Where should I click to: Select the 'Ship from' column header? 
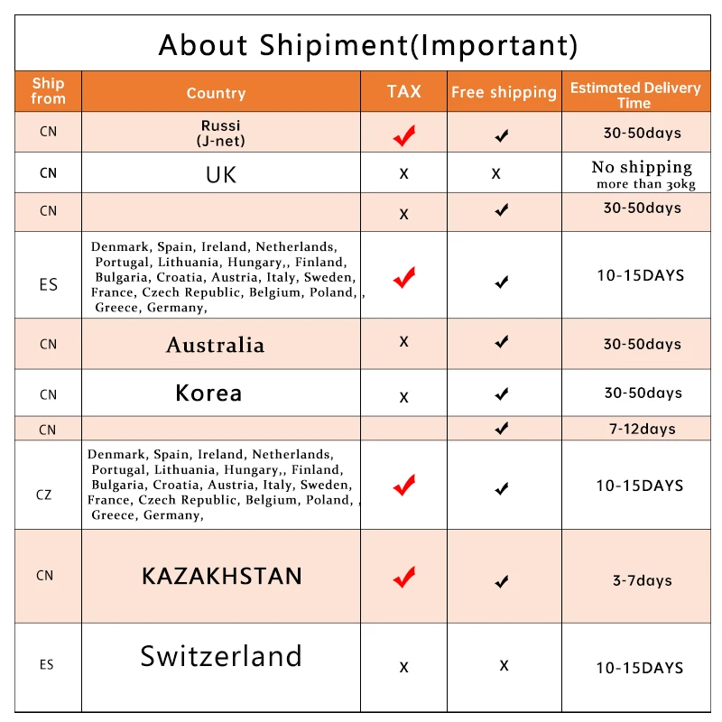pos(49,91)
